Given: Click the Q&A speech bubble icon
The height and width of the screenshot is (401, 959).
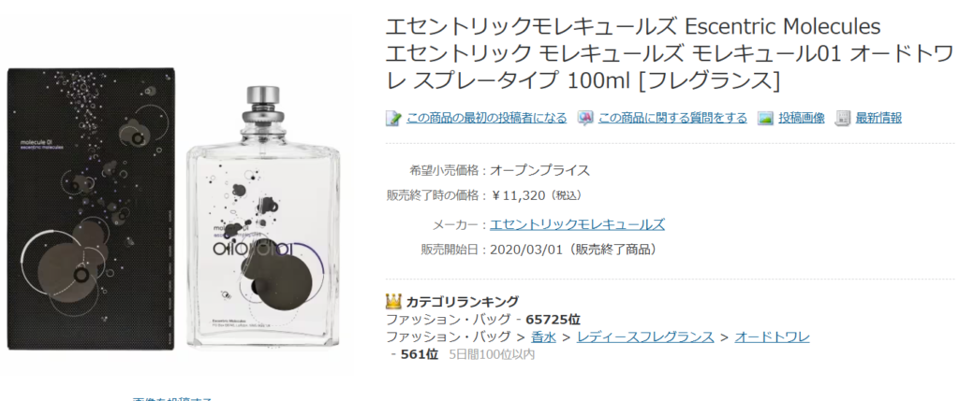Looking at the screenshot, I should (x=585, y=119).
